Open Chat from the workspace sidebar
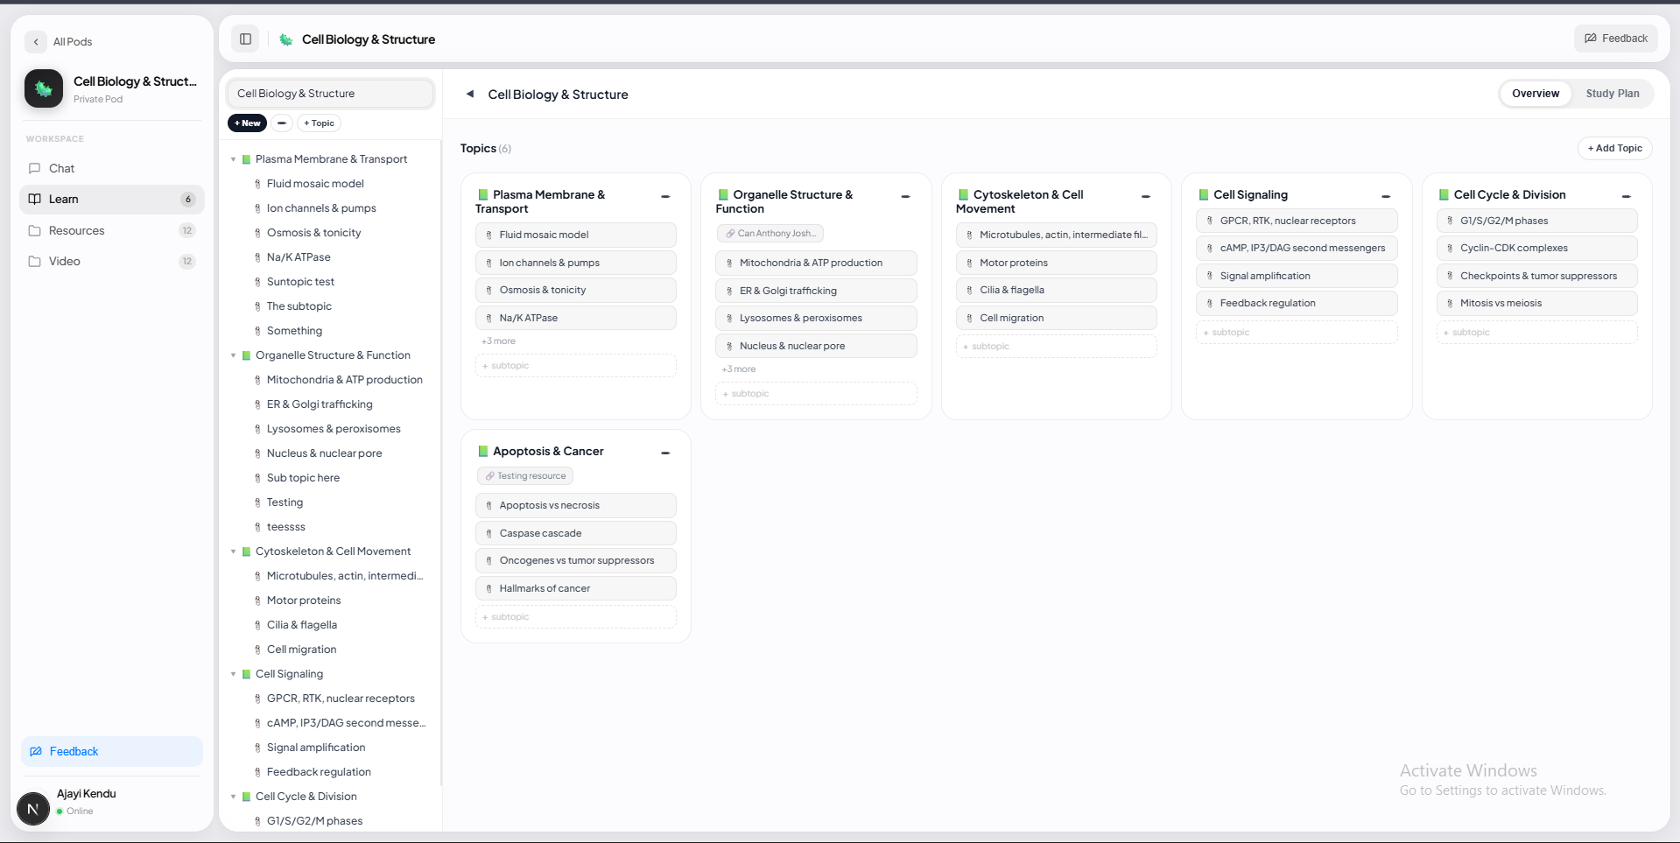Screen dimensions: 1680x843 click(x=61, y=168)
